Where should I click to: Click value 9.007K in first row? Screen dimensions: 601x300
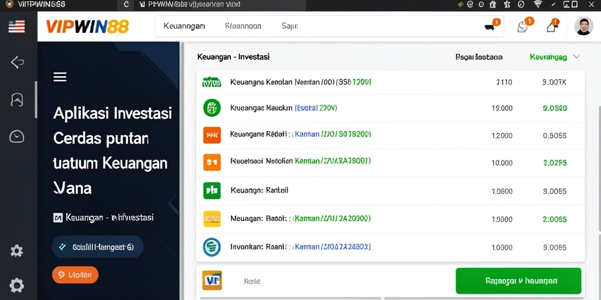(555, 82)
